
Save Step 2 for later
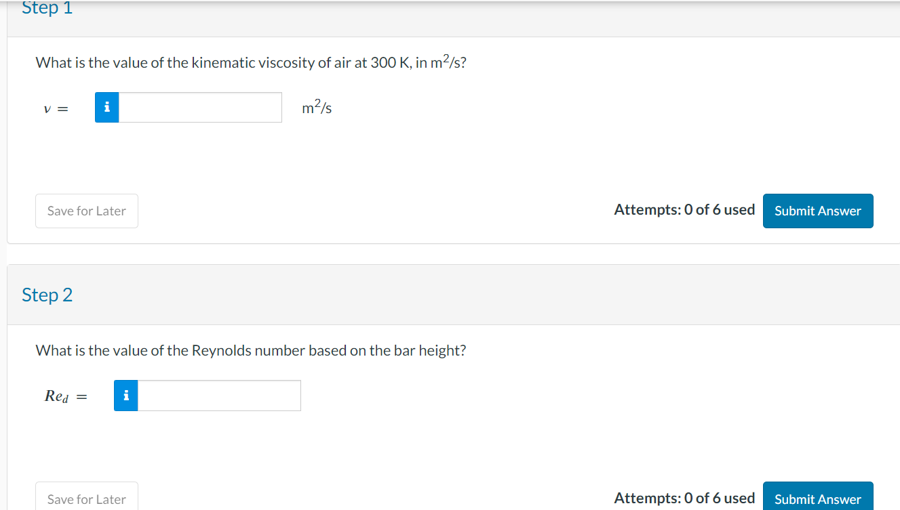[x=86, y=499]
